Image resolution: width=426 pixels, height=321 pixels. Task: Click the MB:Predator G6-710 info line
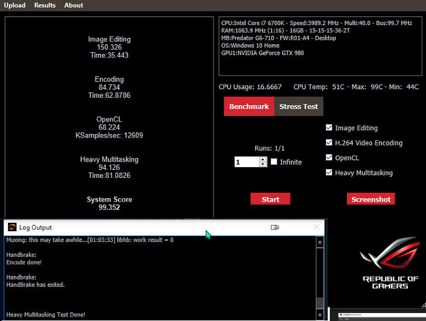pos(278,38)
